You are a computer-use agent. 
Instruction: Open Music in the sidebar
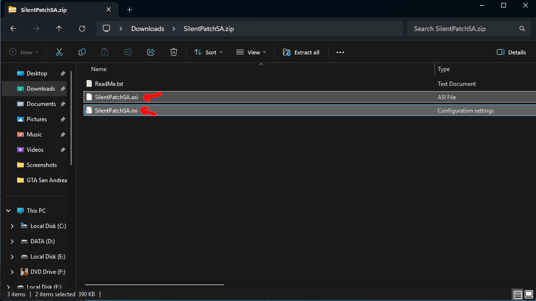pyautogui.click(x=34, y=135)
